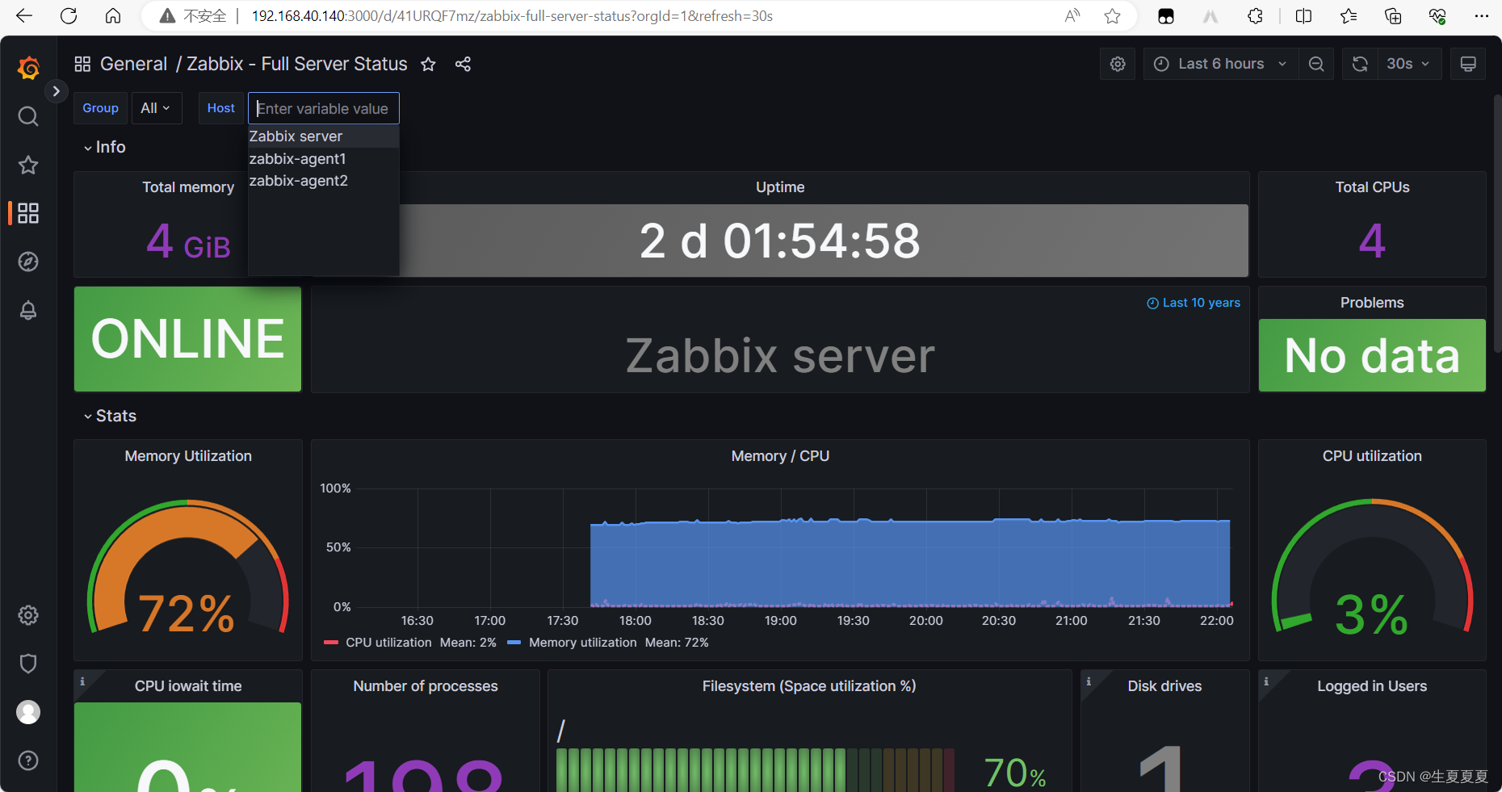Open the Grafana home logo

(28, 68)
